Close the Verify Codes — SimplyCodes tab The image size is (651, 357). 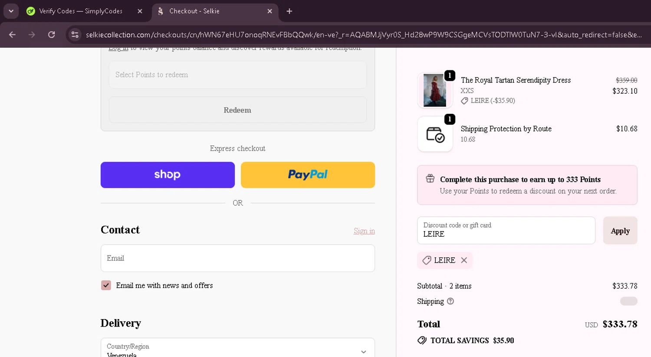point(140,11)
